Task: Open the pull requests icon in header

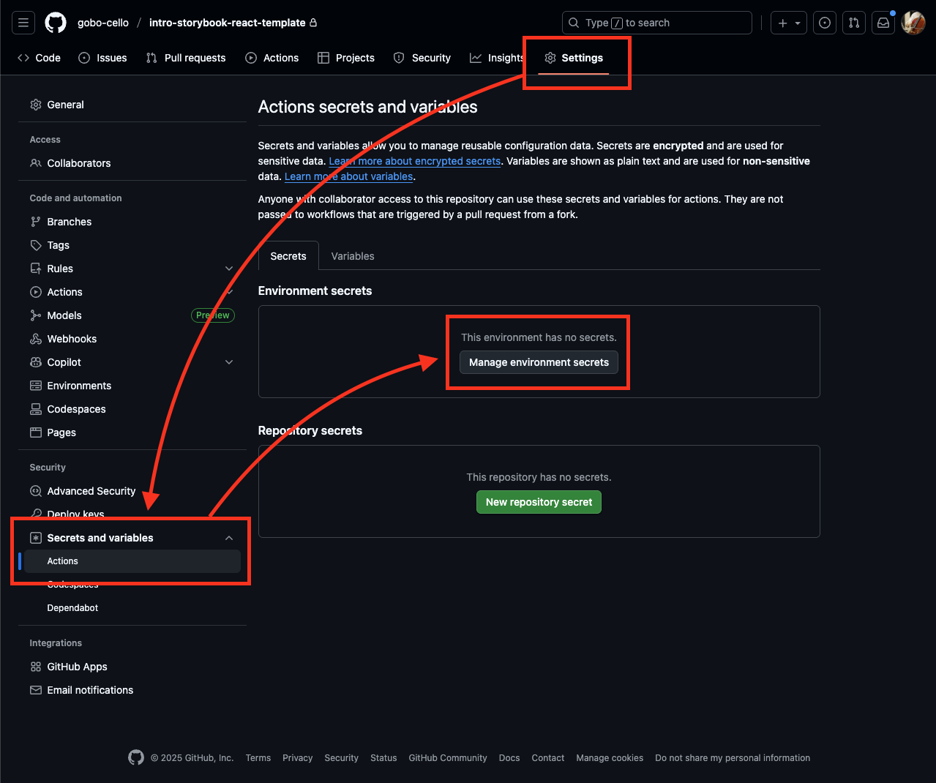Action: pos(854,23)
